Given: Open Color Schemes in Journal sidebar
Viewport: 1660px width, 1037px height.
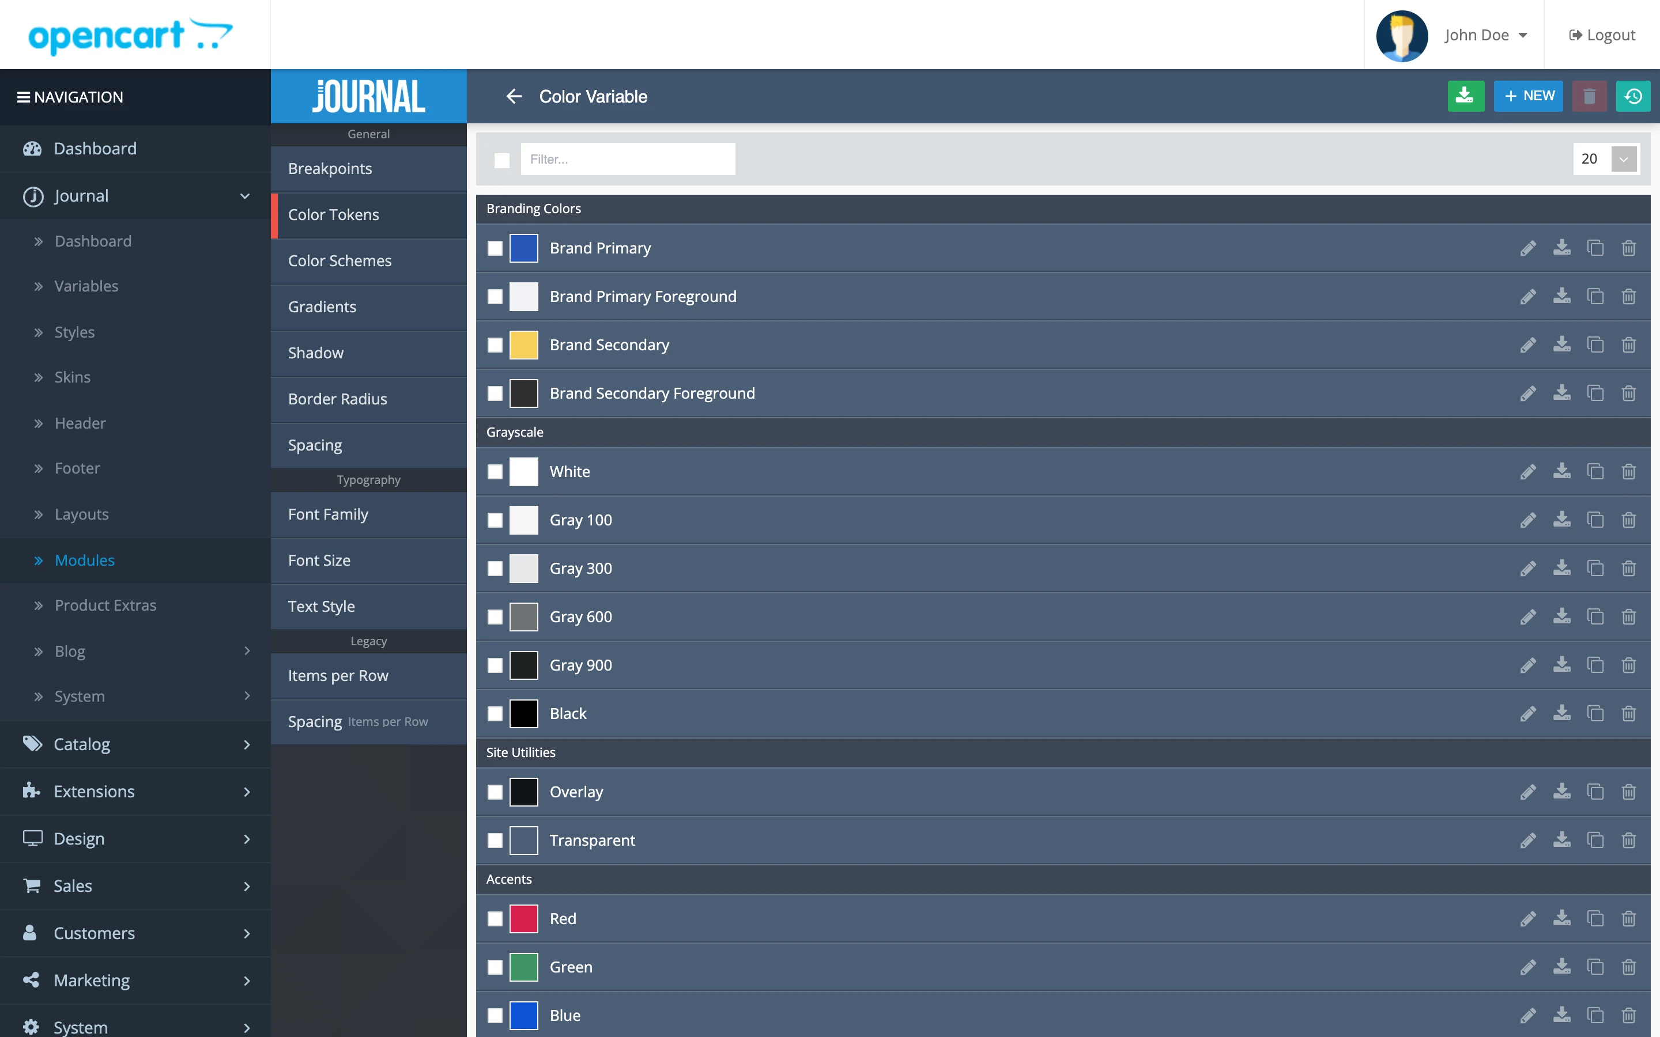Looking at the screenshot, I should (x=368, y=260).
